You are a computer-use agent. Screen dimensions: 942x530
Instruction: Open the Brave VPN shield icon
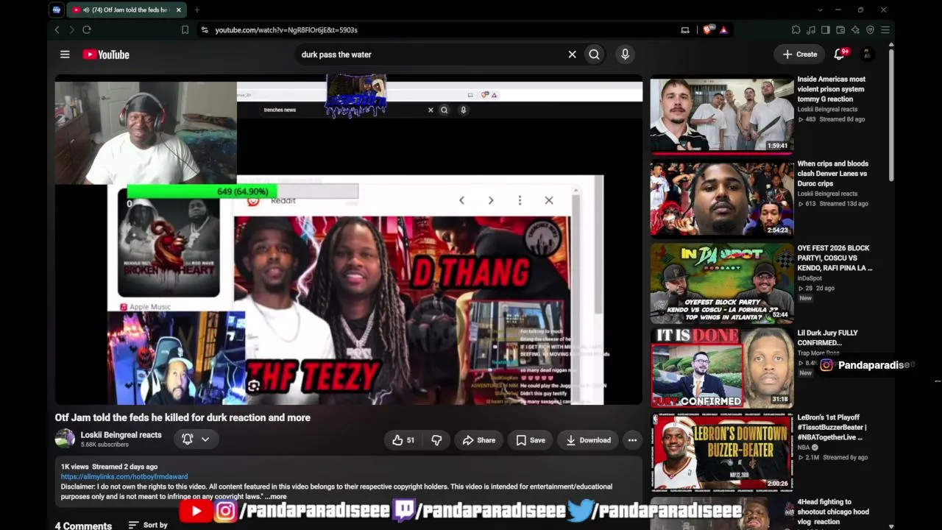(870, 30)
